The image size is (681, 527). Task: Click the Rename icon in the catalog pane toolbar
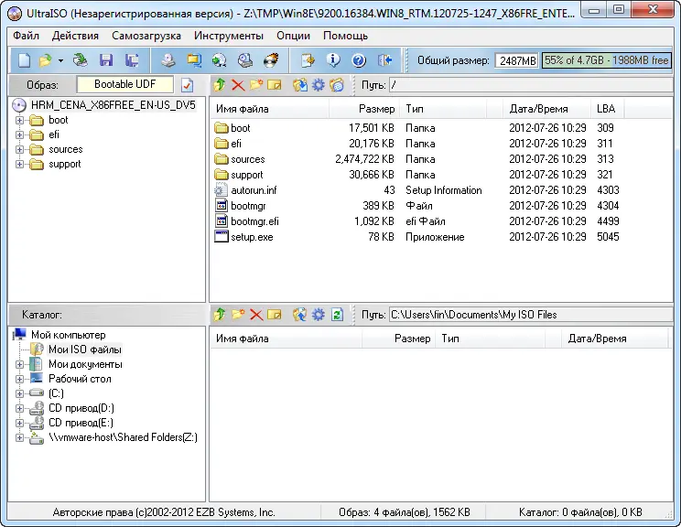pos(275,315)
